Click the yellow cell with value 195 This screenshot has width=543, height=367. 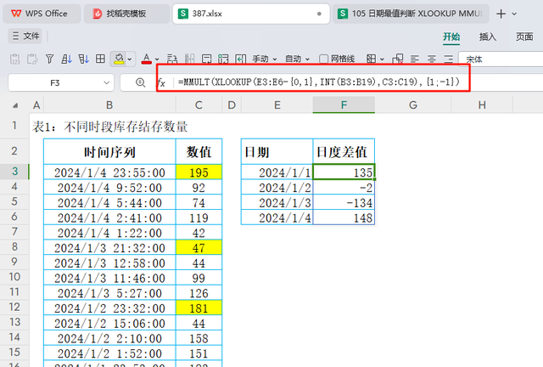point(199,172)
